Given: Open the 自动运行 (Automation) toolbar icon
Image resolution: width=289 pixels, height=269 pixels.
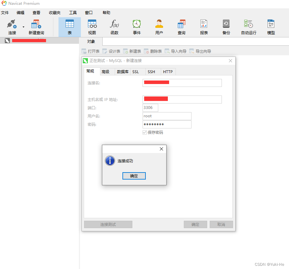Looking at the screenshot, I should pos(249,27).
